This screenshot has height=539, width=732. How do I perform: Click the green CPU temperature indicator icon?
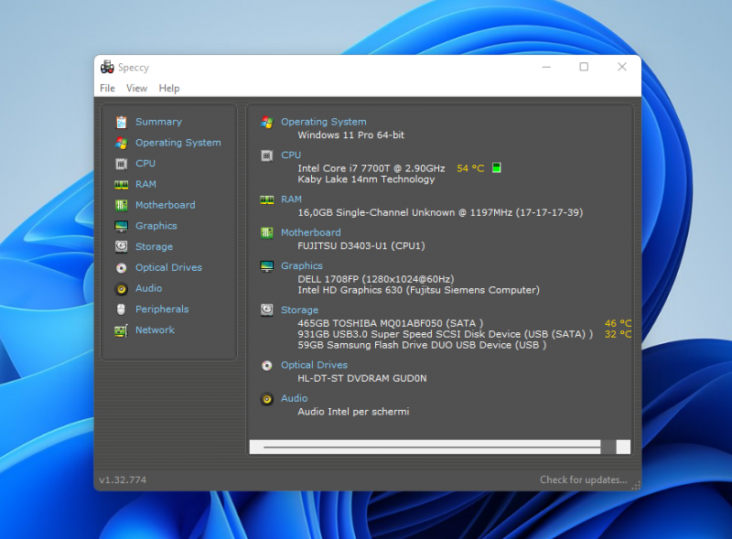(x=497, y=168)
